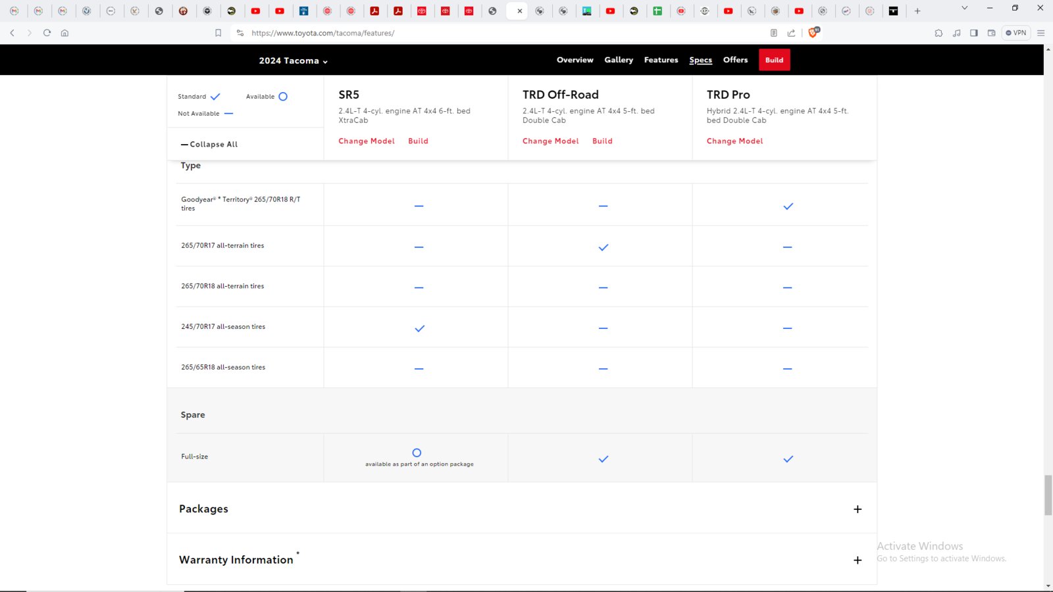1053x592 pixels.
Task: Minimize the browser window
Action: 990,8
